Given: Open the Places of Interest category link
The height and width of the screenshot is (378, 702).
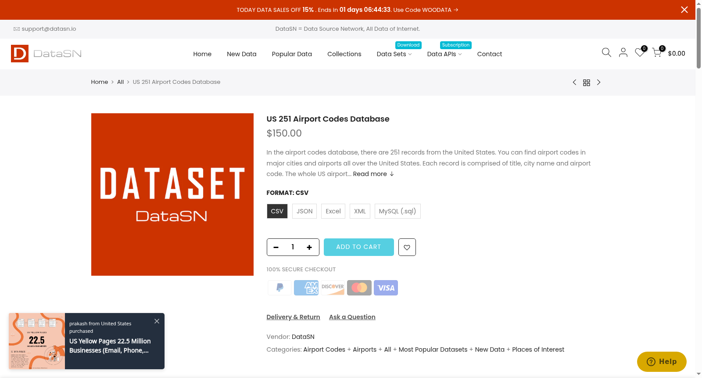Looking at the screenshot, I should (538, 349).
